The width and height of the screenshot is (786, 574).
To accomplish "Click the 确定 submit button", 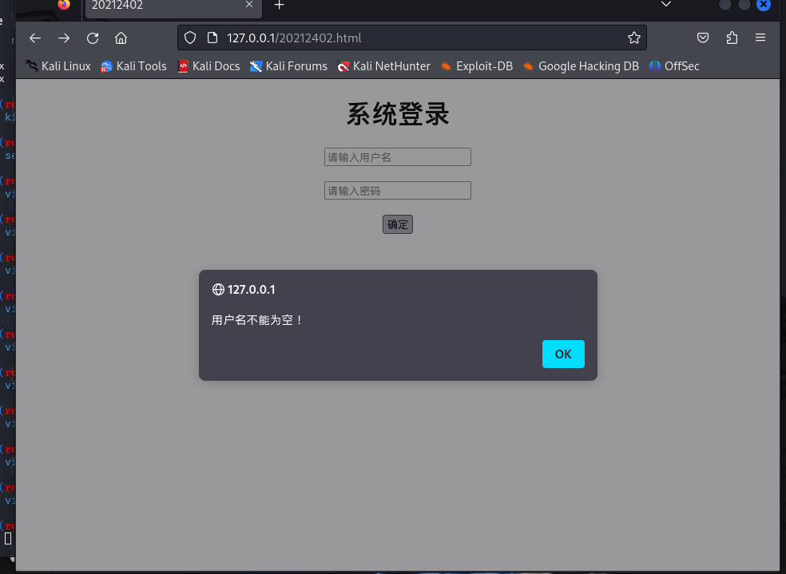I will (x=398, y=224).
